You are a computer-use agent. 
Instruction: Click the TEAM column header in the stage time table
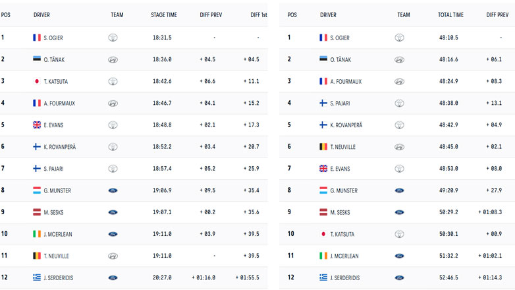pyautogui.click(x=117, y=14)
